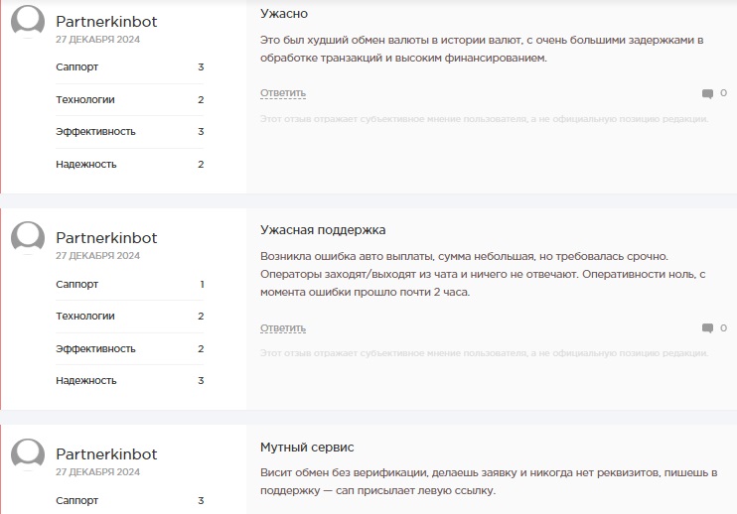
Task: Open the avatar next to "Мутный сервис" review
Action: pos(28,454)
